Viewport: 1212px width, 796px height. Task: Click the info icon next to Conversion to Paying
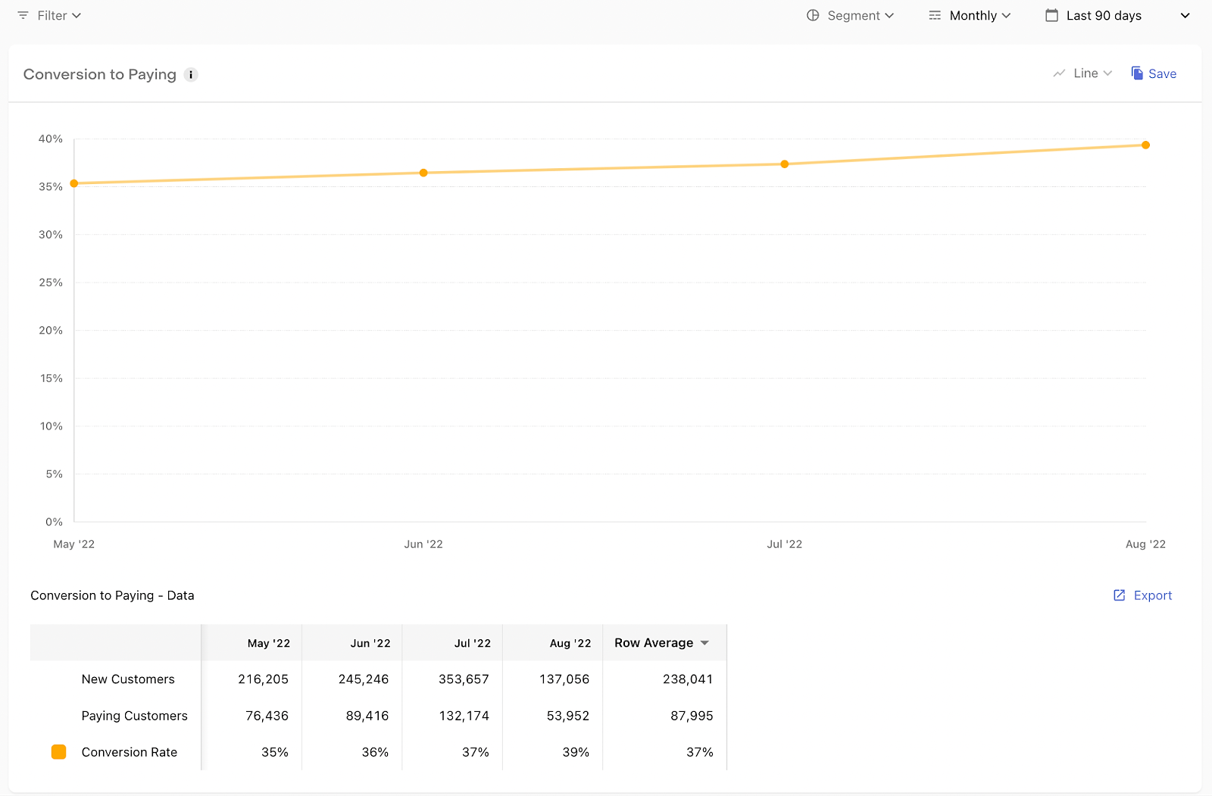tap(191, 74)
